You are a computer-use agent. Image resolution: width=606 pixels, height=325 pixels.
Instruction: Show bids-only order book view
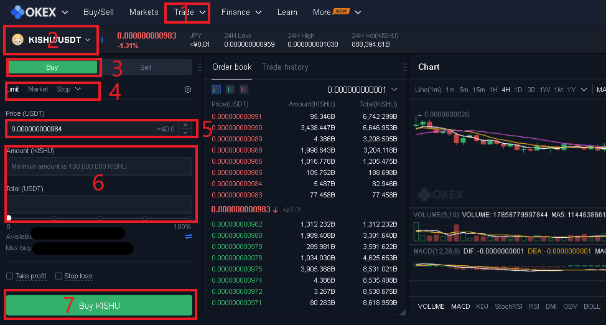click(x=230, y=90)
